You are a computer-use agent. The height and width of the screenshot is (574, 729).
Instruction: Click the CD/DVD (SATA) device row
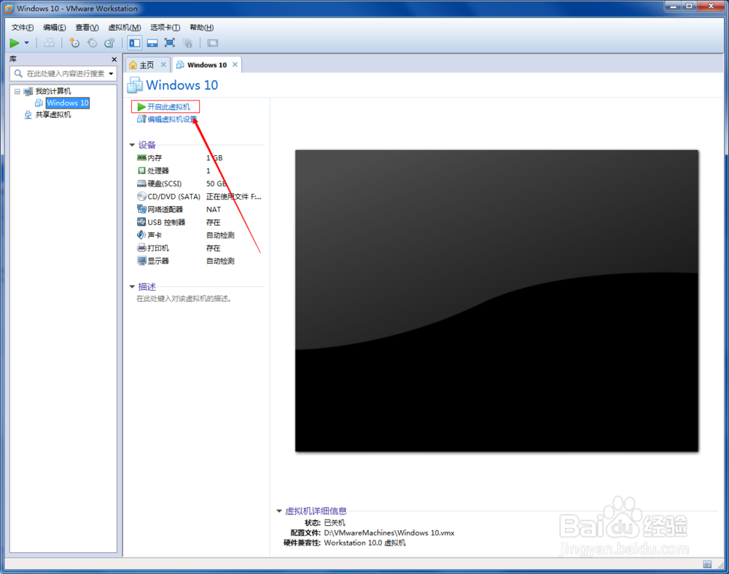pos(199,197)
